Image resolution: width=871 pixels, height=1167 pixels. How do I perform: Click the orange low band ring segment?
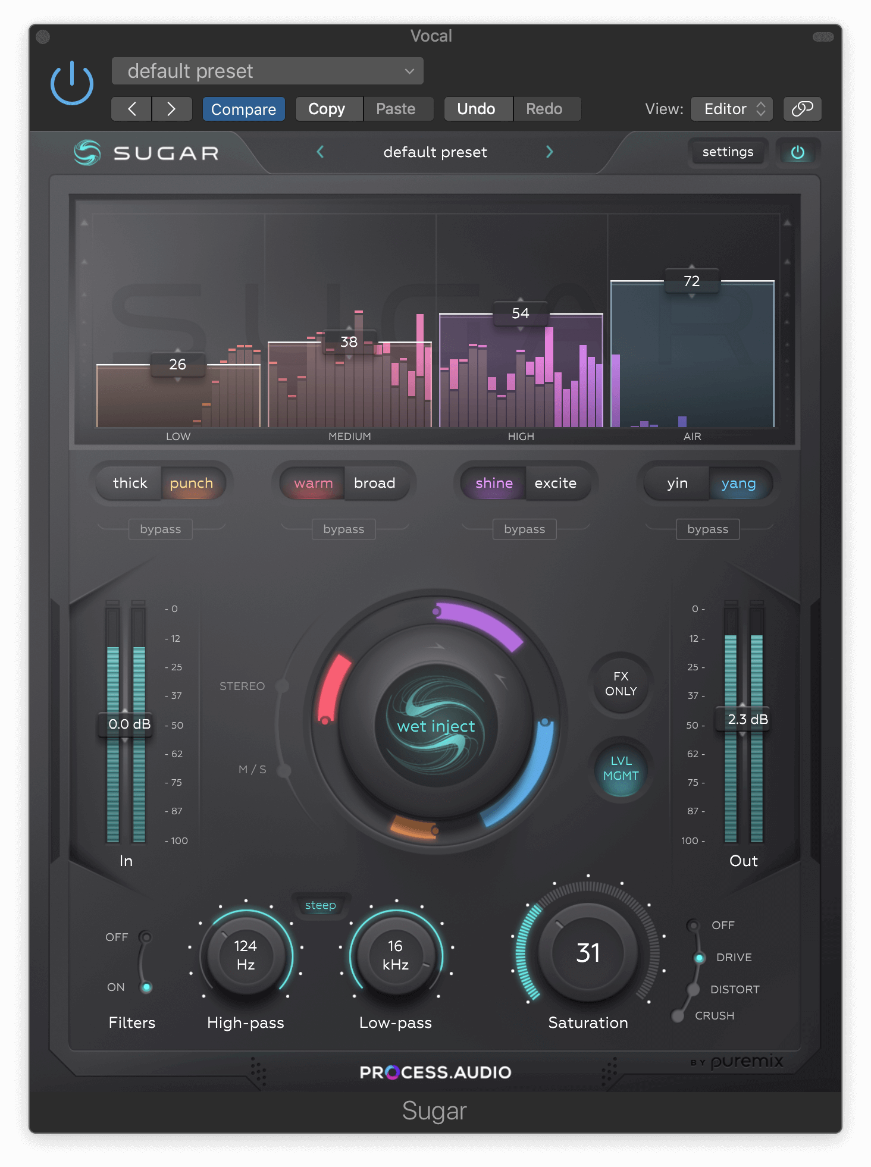[x=414, y=828]
